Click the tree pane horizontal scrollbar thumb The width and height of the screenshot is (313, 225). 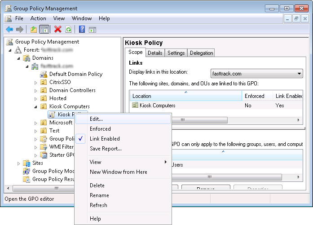[44, 188]
